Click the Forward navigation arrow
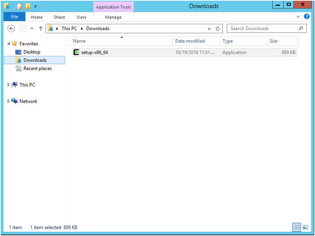Image resolution: width=315 pixels, height=236 pixels. pos(23,28)
